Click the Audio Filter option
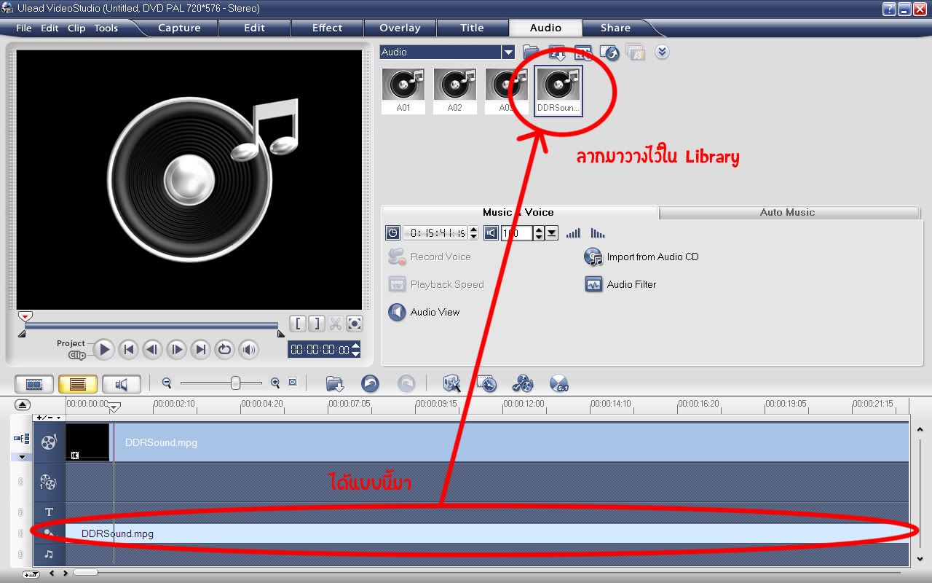This screenshot has height=583, width=932. click(631, 284)
